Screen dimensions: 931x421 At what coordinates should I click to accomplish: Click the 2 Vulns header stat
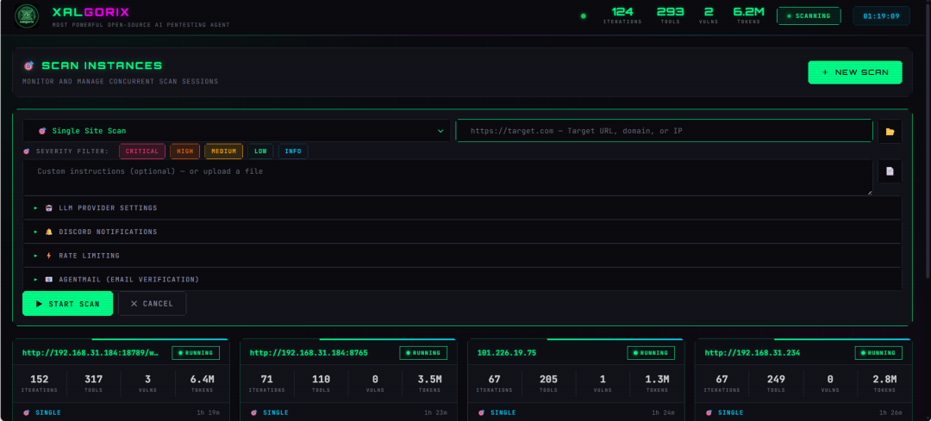point(709,15)
